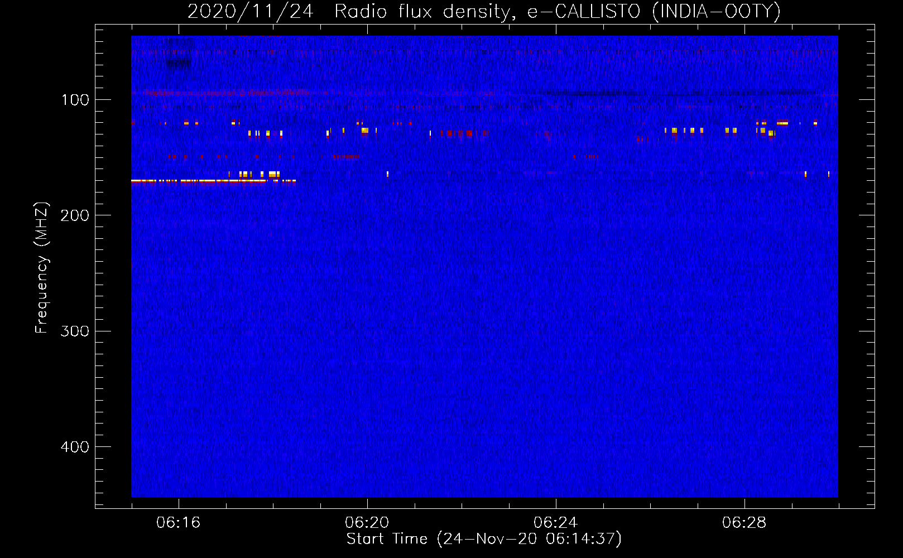Click the bright horizontal emission line near 170 MHz
The height and width of the screenshot is (558, 903).
click(213, 181)
